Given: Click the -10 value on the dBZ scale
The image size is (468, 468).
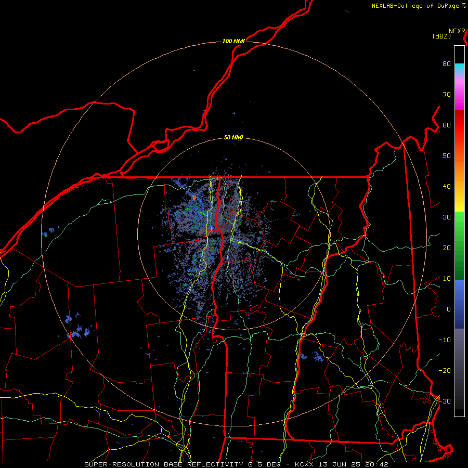Looking at the screenshot, I should pos(445,340).
